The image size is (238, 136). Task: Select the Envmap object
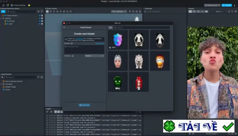tap(11, 21)
